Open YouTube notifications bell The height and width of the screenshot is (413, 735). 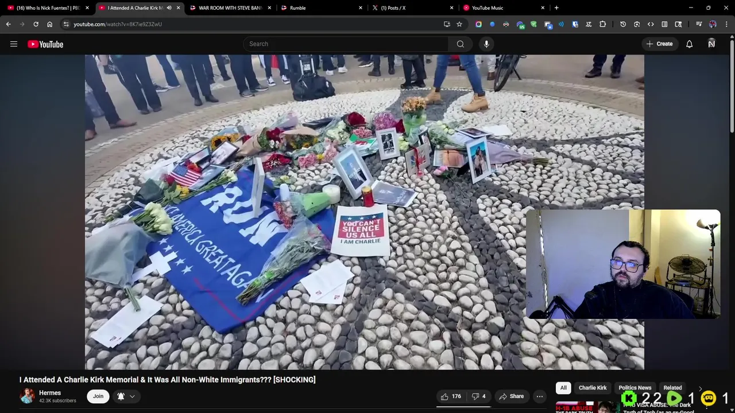(x=689, y=44)
